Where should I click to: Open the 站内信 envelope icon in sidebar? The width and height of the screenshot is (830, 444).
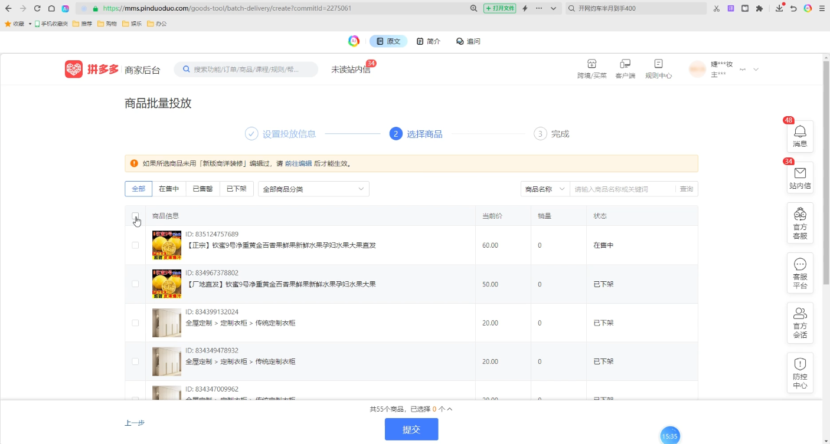click(800, 173)
